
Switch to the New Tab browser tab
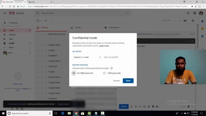40,2
